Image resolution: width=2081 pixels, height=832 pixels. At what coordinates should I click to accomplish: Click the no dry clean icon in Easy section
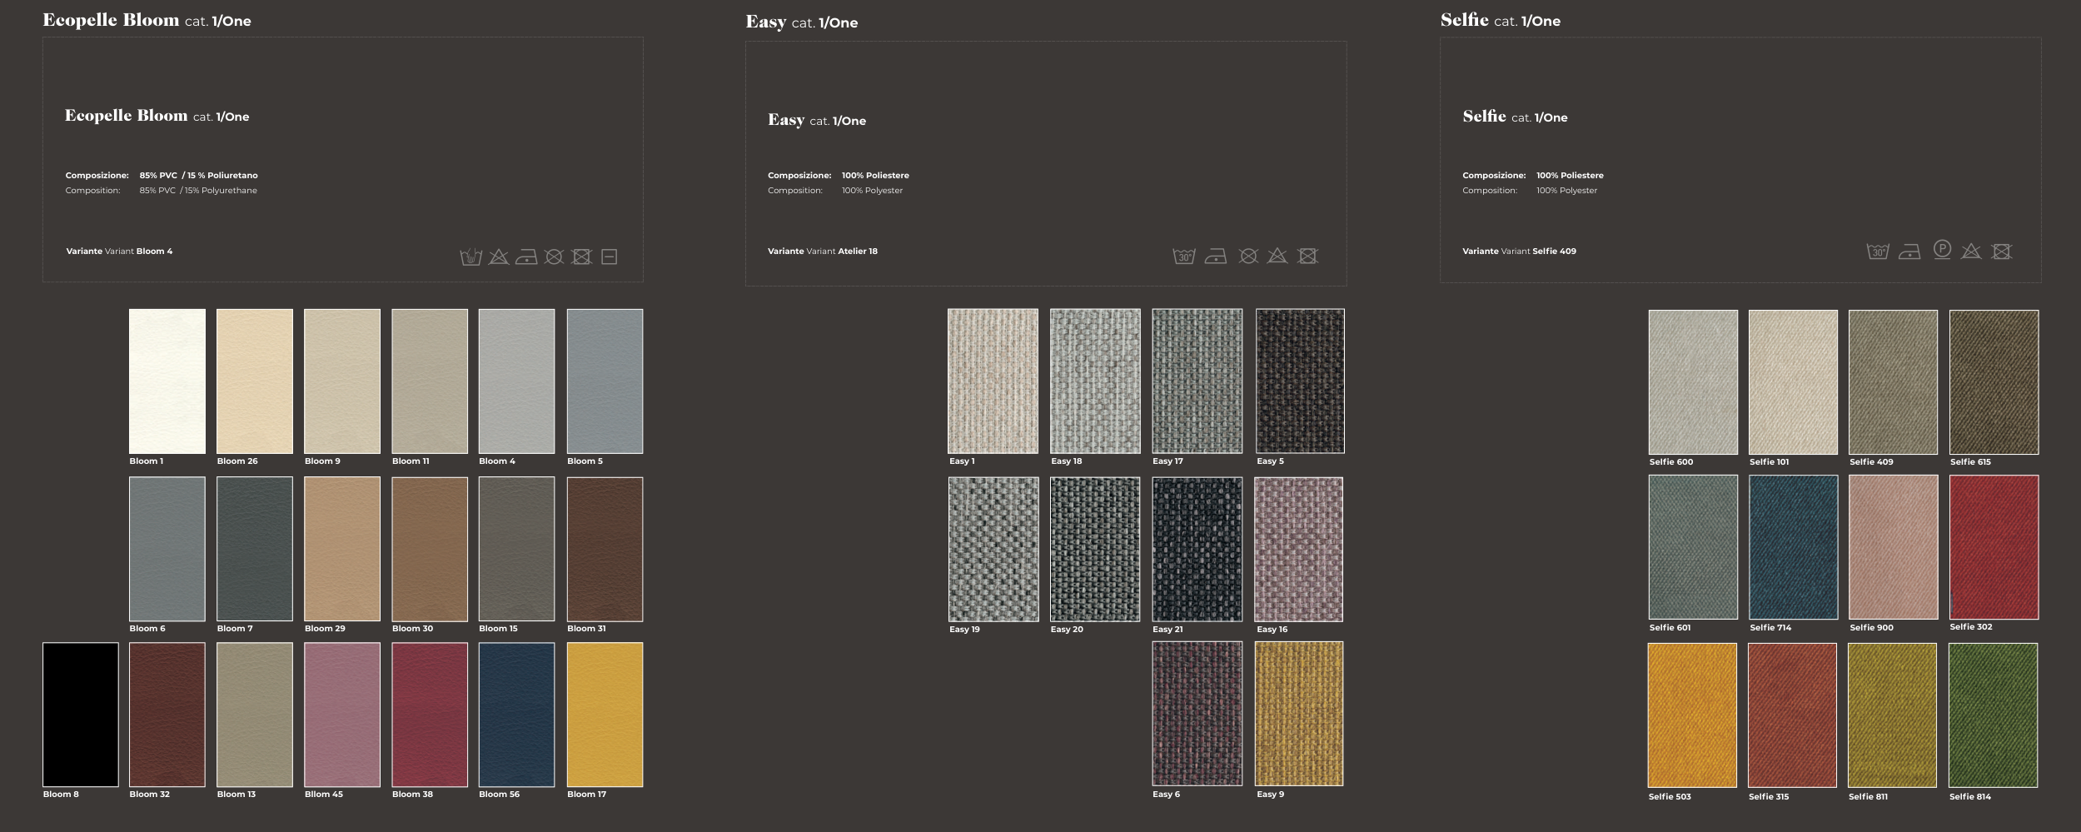point(1247,257)
